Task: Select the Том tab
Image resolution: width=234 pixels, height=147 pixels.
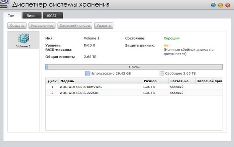Action: 12,16
